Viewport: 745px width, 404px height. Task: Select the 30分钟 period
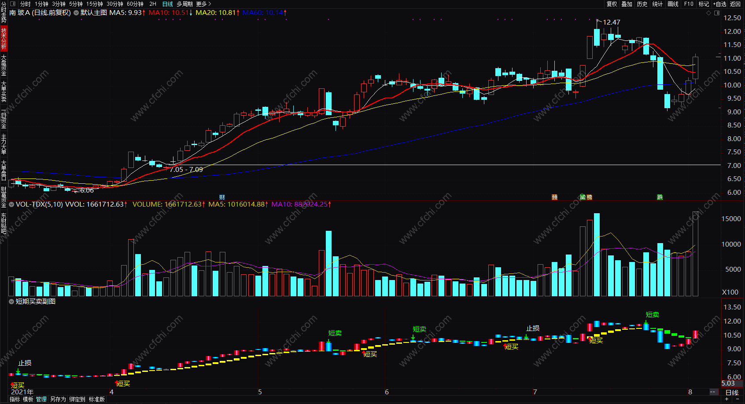tap(114, 4)
